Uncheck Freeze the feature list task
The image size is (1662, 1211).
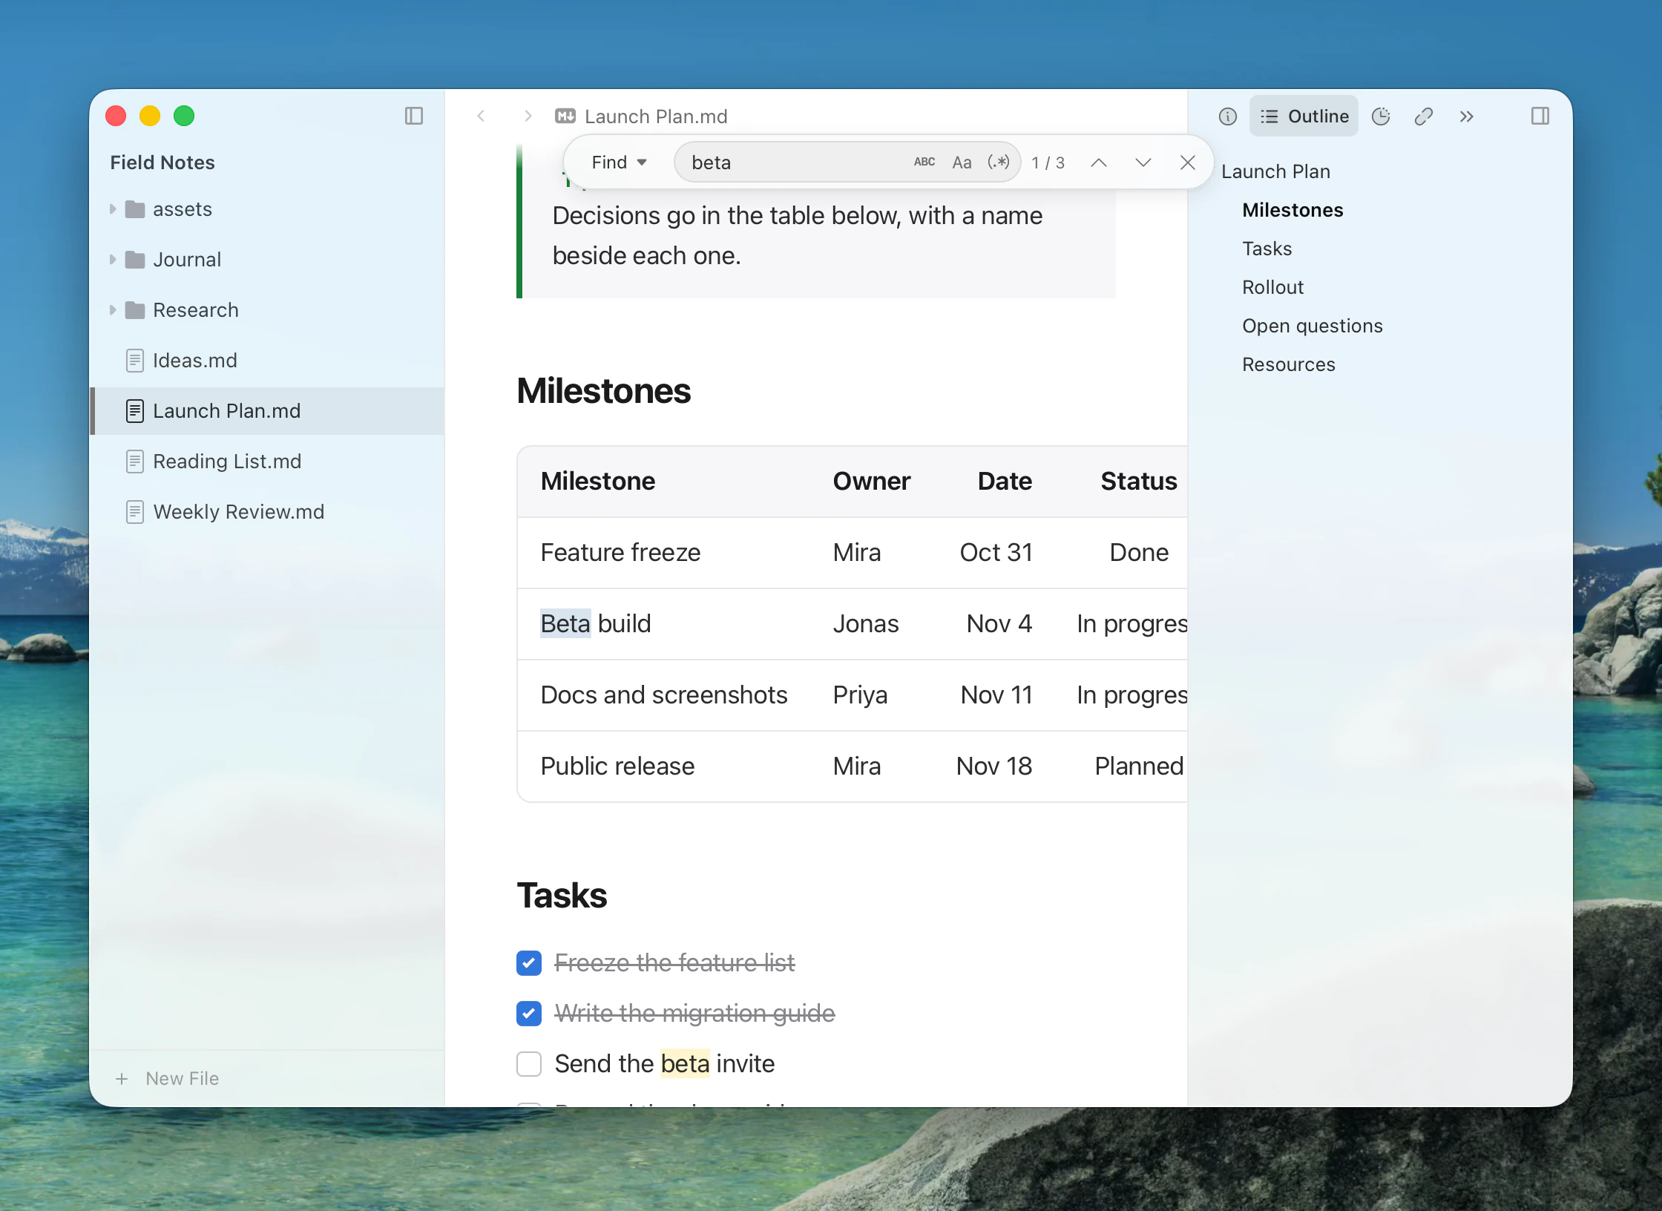click(x=529, y=962)
